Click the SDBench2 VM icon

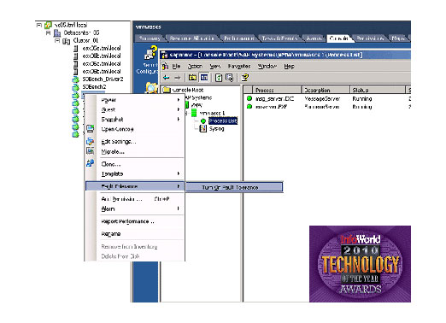[x=75, y=87]
